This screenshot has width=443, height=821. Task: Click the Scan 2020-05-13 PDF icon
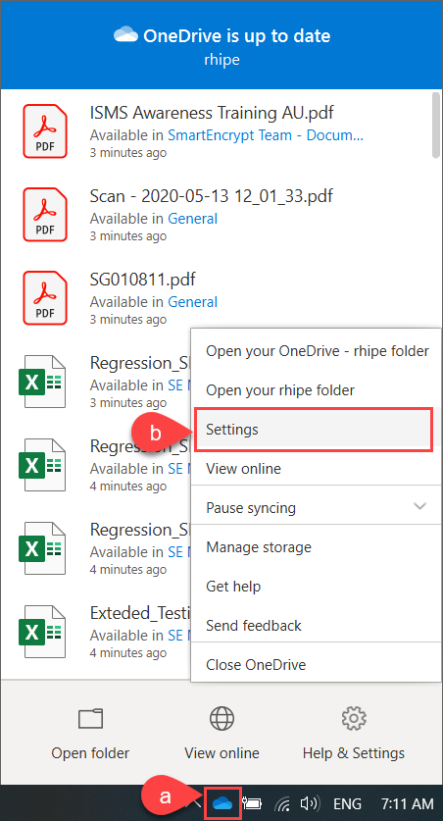45,214
